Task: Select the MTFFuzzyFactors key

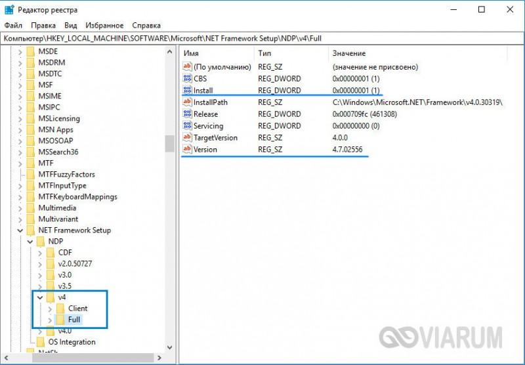Action: point(67,175)
